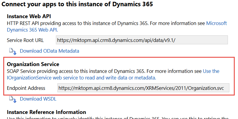This screenshot has height=119, width=238.
Task: Select the Service Root URL field
Action: tap(142, 40)
